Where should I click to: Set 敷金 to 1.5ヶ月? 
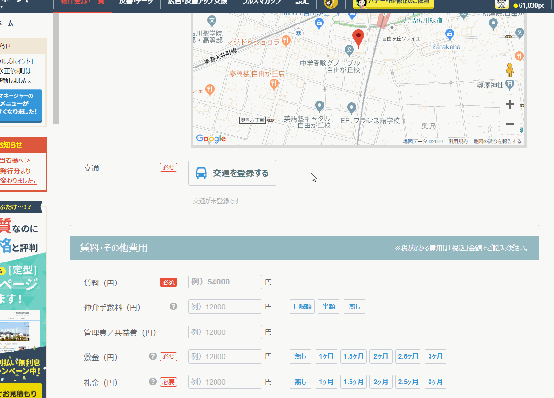(x=353, y=356)
